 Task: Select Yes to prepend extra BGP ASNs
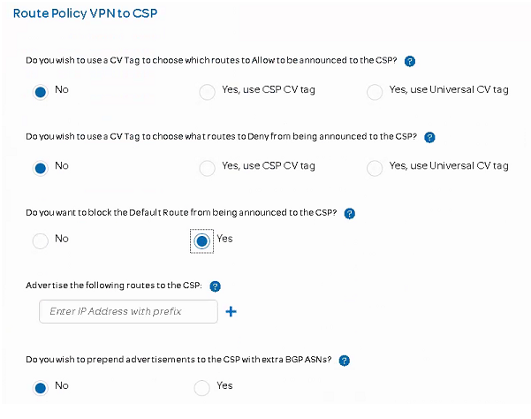click(202, 388)
